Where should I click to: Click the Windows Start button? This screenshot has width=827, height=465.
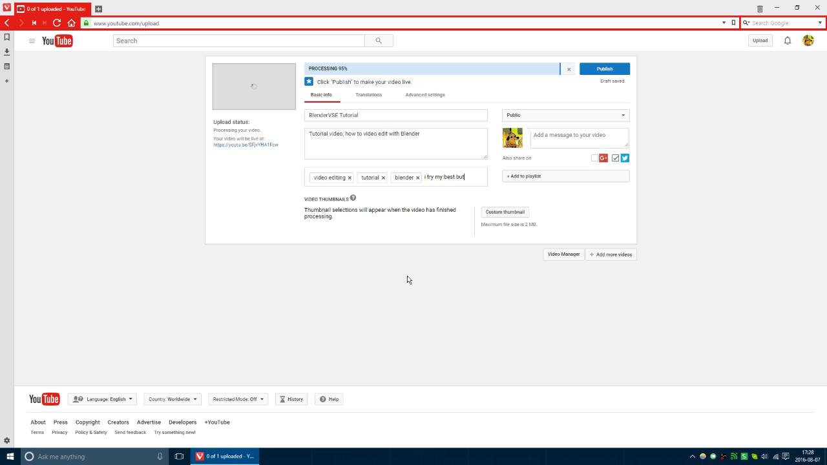10,456
